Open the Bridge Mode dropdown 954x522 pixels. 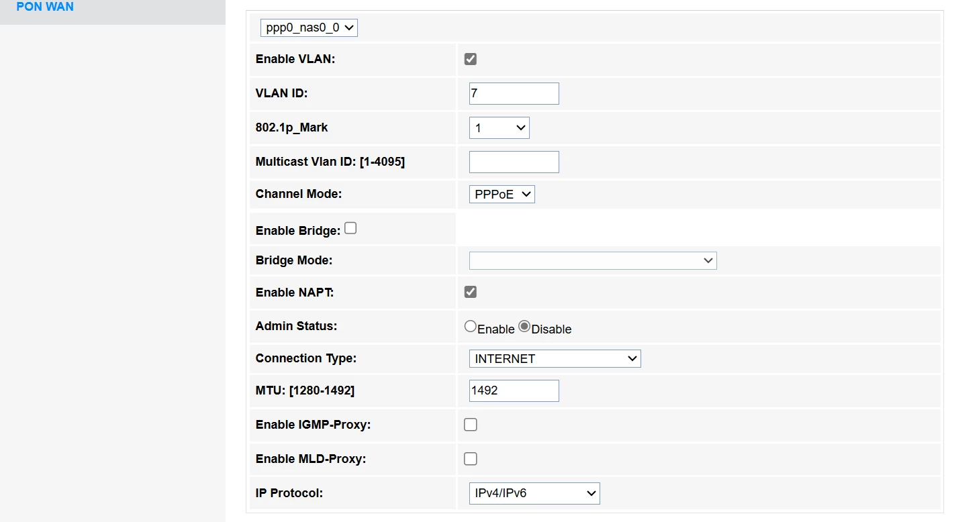592,260
